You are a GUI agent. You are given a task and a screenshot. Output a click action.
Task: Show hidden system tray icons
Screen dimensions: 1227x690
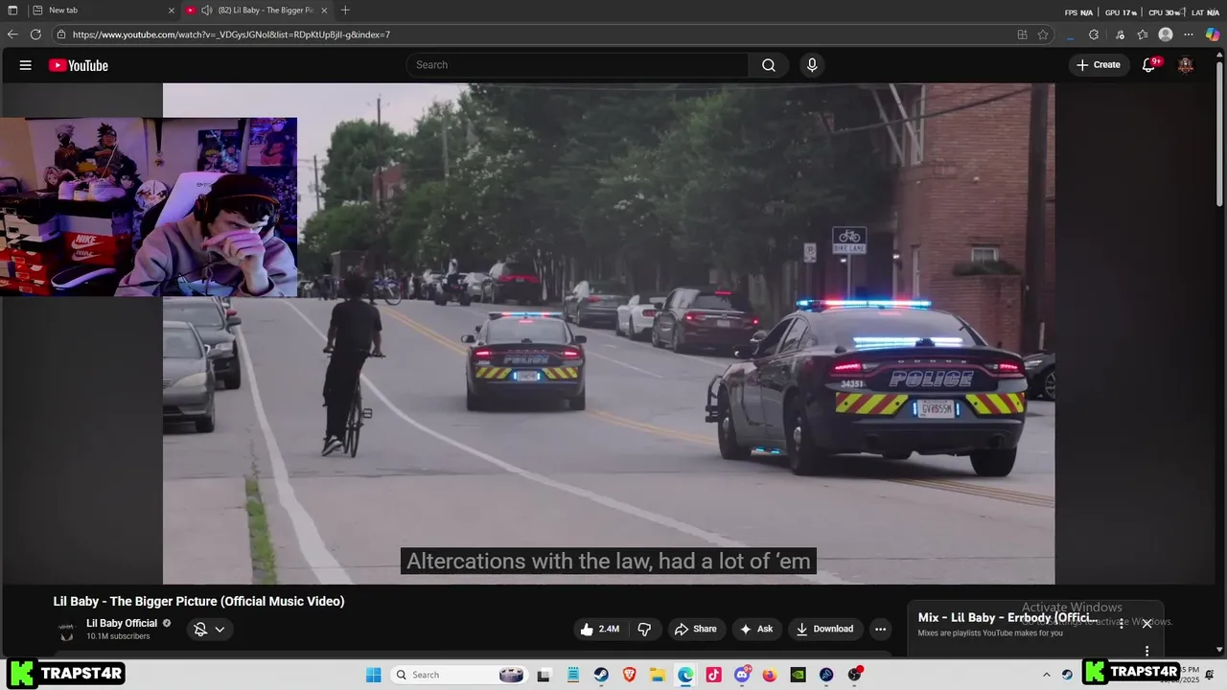click(x=1046, y=675)
